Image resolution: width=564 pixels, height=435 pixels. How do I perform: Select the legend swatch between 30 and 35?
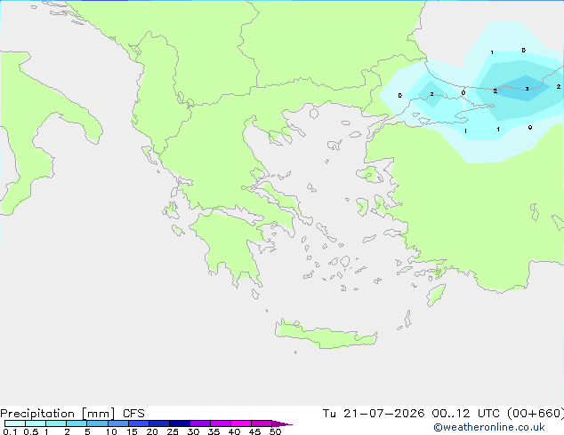[x=200, y=423]
